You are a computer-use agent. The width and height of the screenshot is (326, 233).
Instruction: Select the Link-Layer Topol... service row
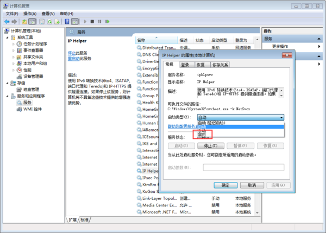(196, 198)
